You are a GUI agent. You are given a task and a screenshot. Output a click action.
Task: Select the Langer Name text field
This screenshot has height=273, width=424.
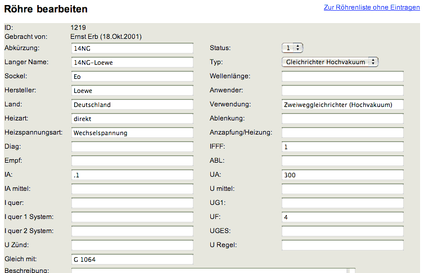pos(132,62)
